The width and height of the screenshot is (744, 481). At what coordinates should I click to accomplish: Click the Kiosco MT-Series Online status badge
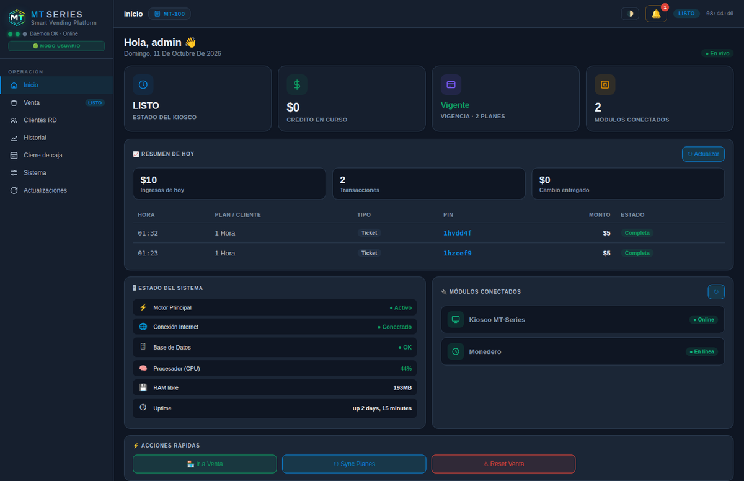704,320
